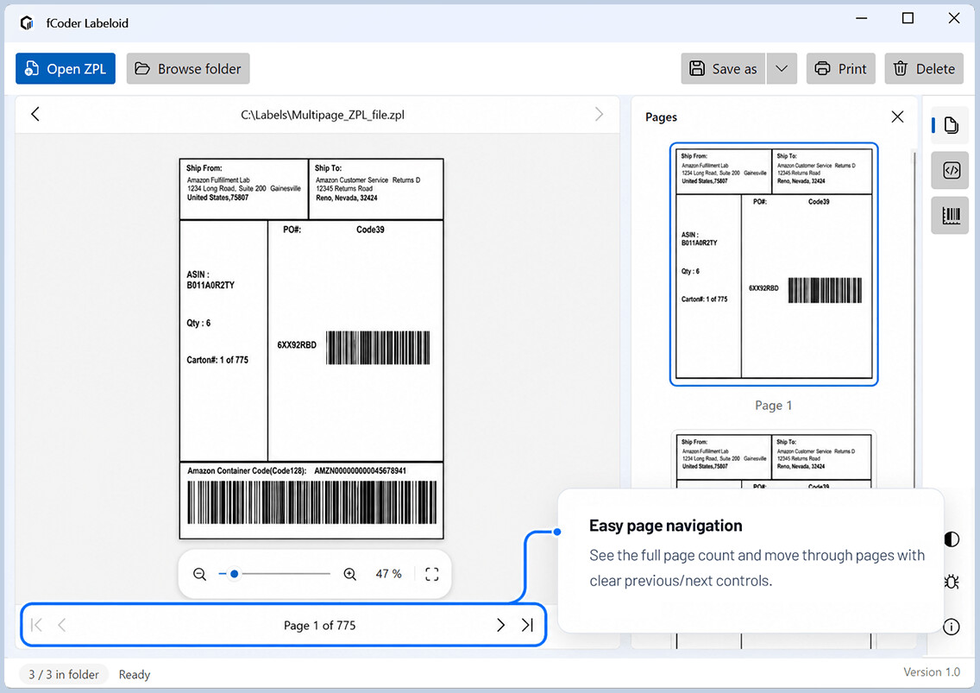Select the second page thumbnail
980x693 pixels.
(774, 460)
